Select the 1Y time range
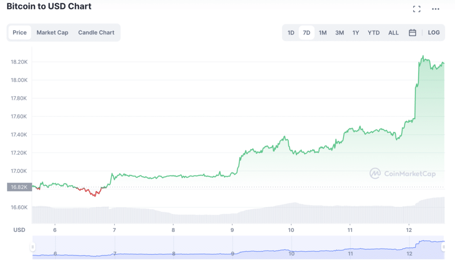Screen dimensions: 455x264 tap(356, 33)
